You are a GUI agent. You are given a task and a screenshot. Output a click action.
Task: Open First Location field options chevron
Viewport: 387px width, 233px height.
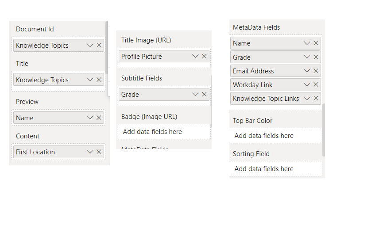(x=90, y=152)
